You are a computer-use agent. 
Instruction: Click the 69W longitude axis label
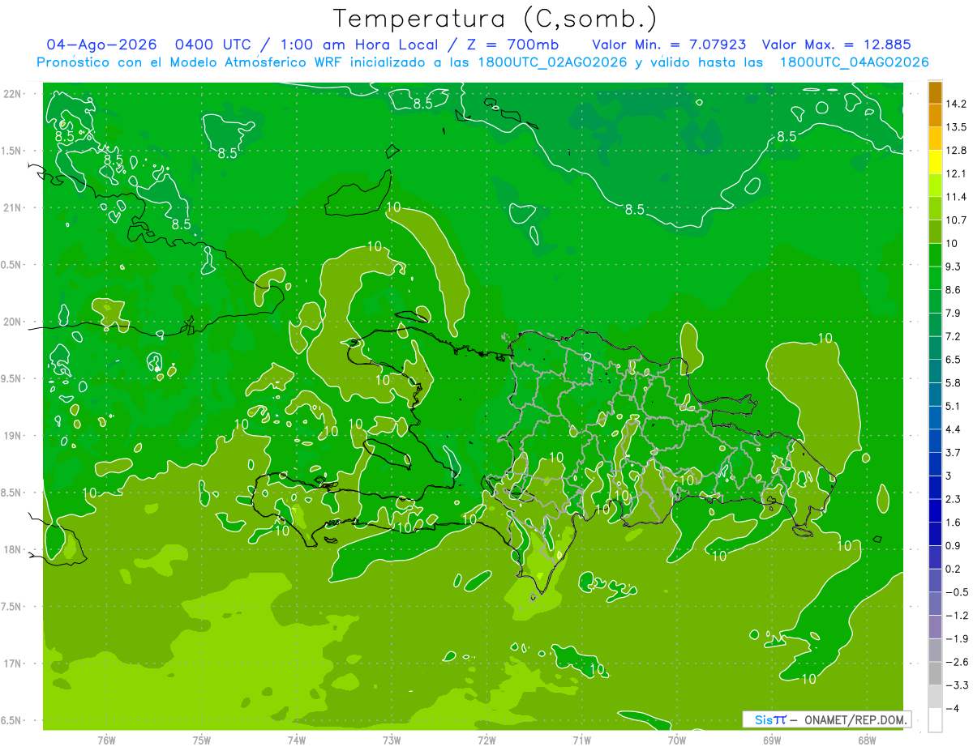[772, 740]
